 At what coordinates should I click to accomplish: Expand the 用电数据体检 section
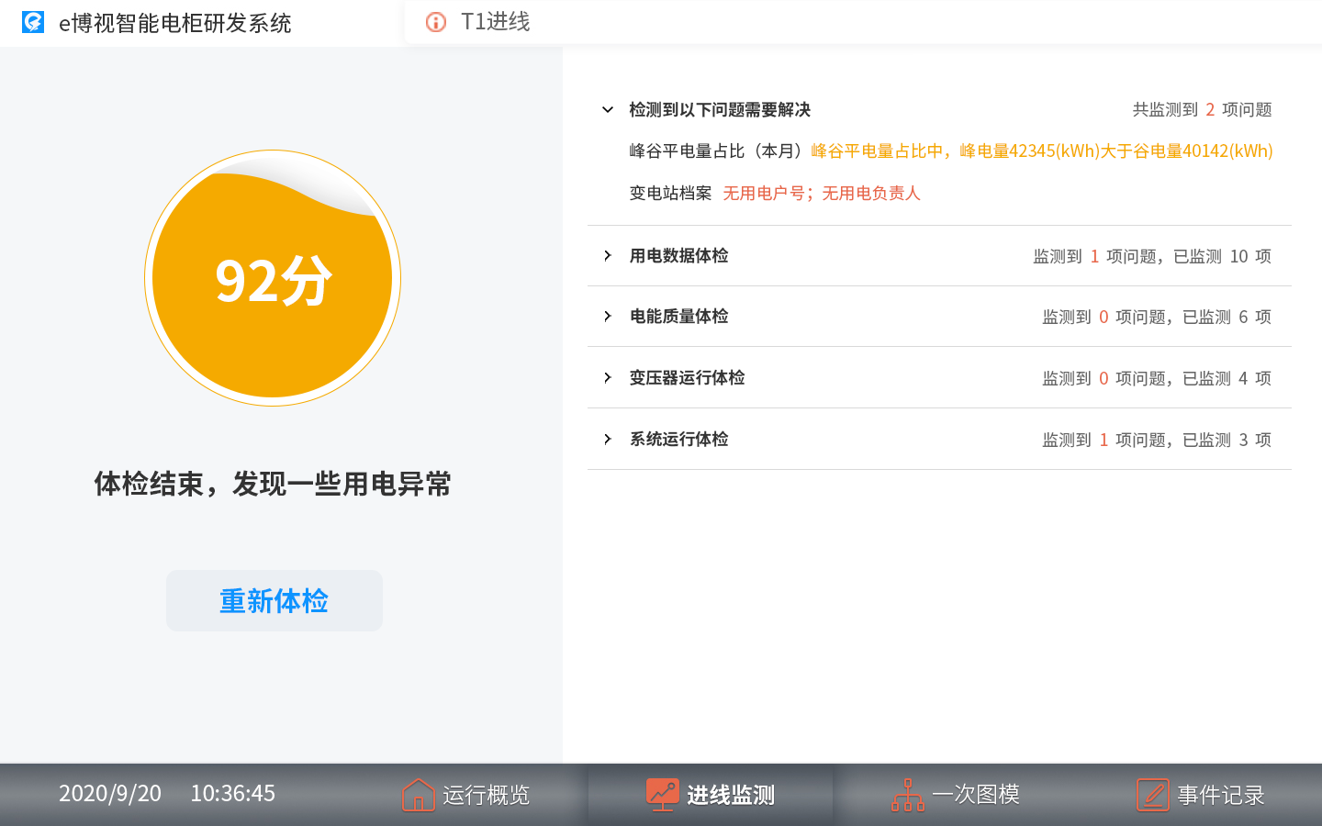pos(608,256)
